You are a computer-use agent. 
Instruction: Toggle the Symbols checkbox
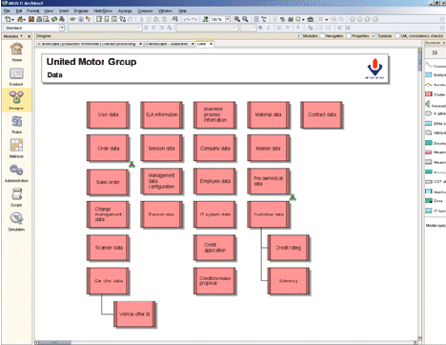[x=375, y=36]
